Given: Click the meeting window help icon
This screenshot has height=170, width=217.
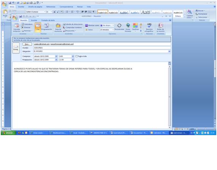Looking at the screenshot, I should pos(170,20).
